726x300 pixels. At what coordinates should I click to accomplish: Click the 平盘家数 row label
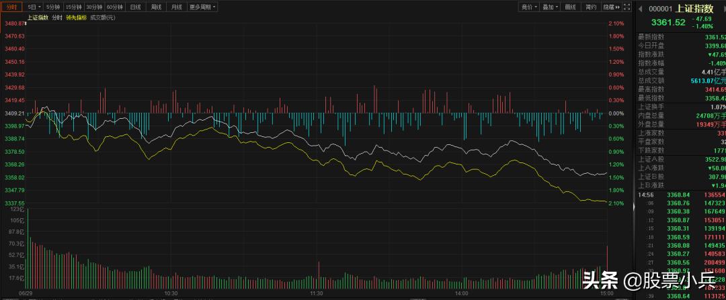[x=651, y=142]
